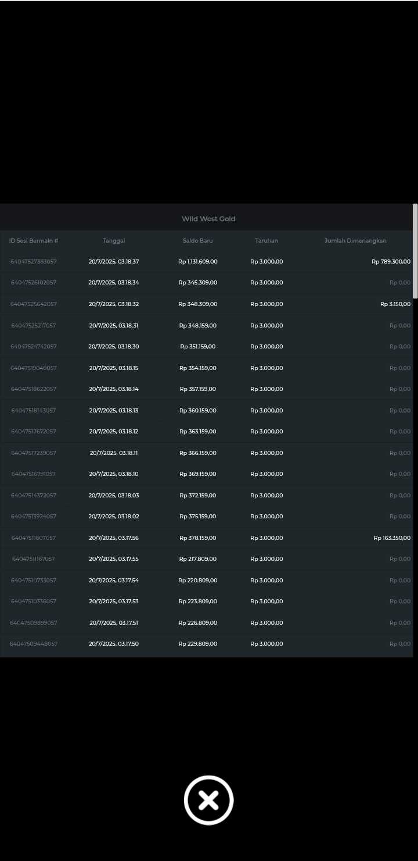Screen dimensions: 418x861
Task: Select the win amount Rp 163.350,00
Action: pyautogui.click(x=392, y=538)
